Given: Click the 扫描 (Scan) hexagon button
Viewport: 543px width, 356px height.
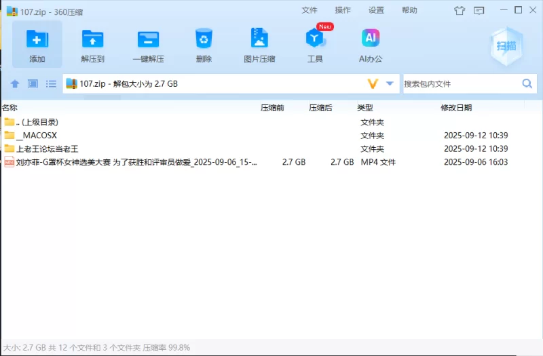Looking at the screenshot, I should pos(505,45).
